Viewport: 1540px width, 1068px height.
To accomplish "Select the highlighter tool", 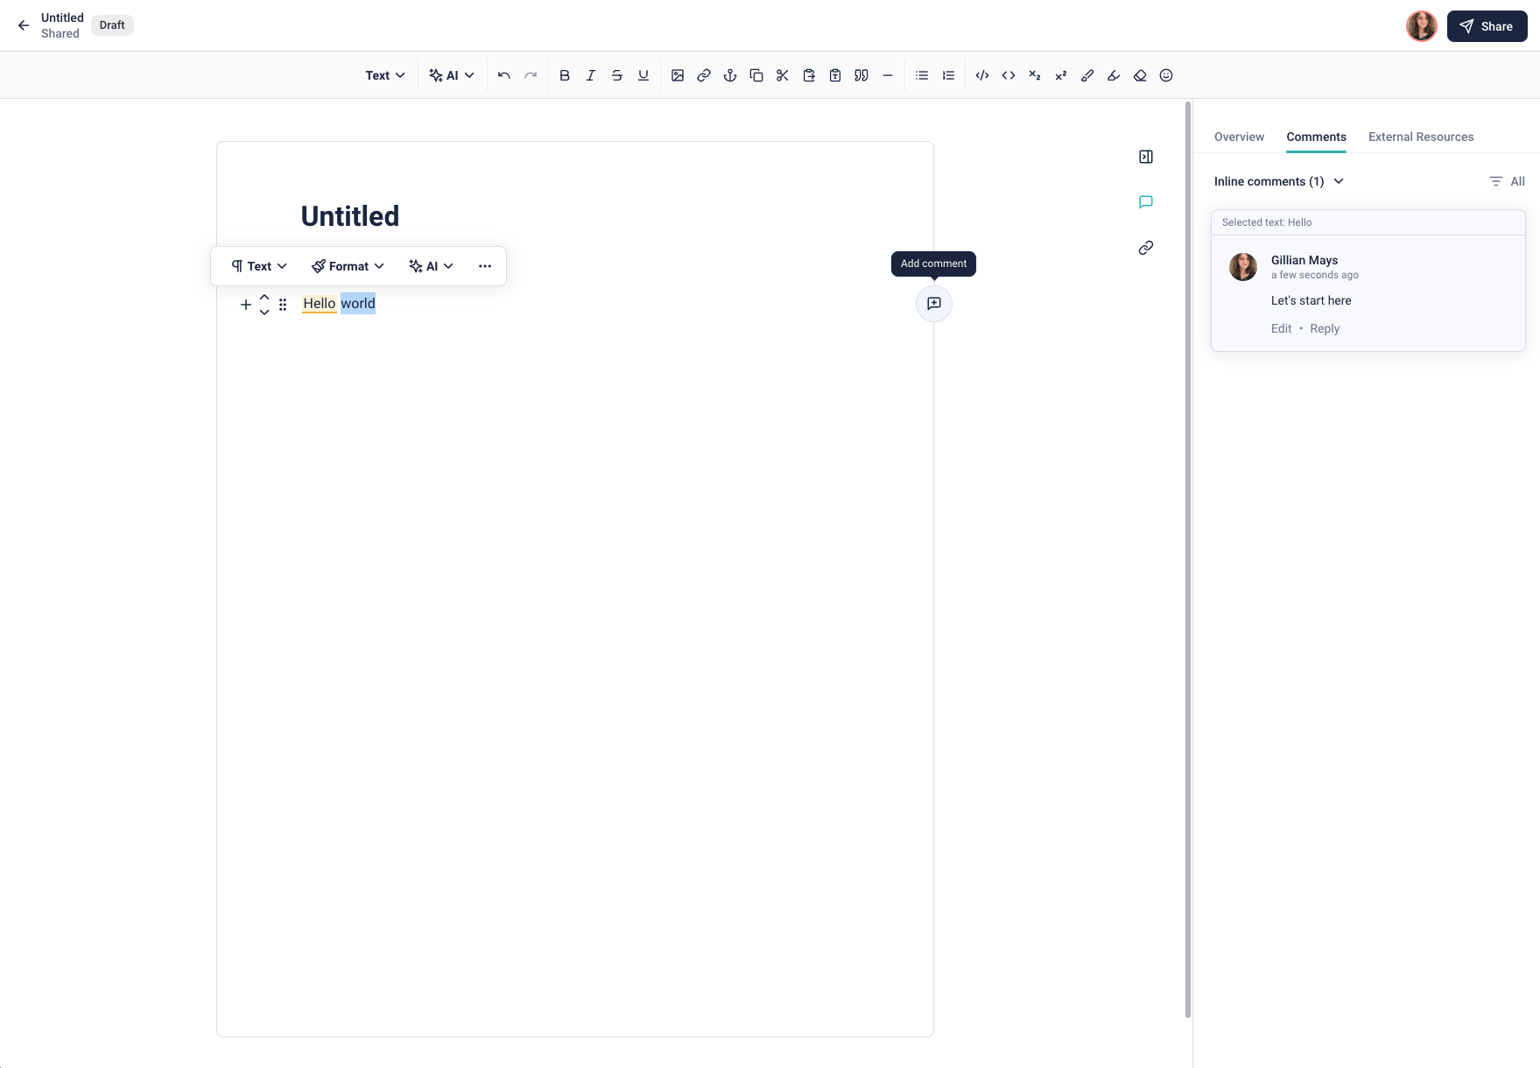I will (1114, 75).
